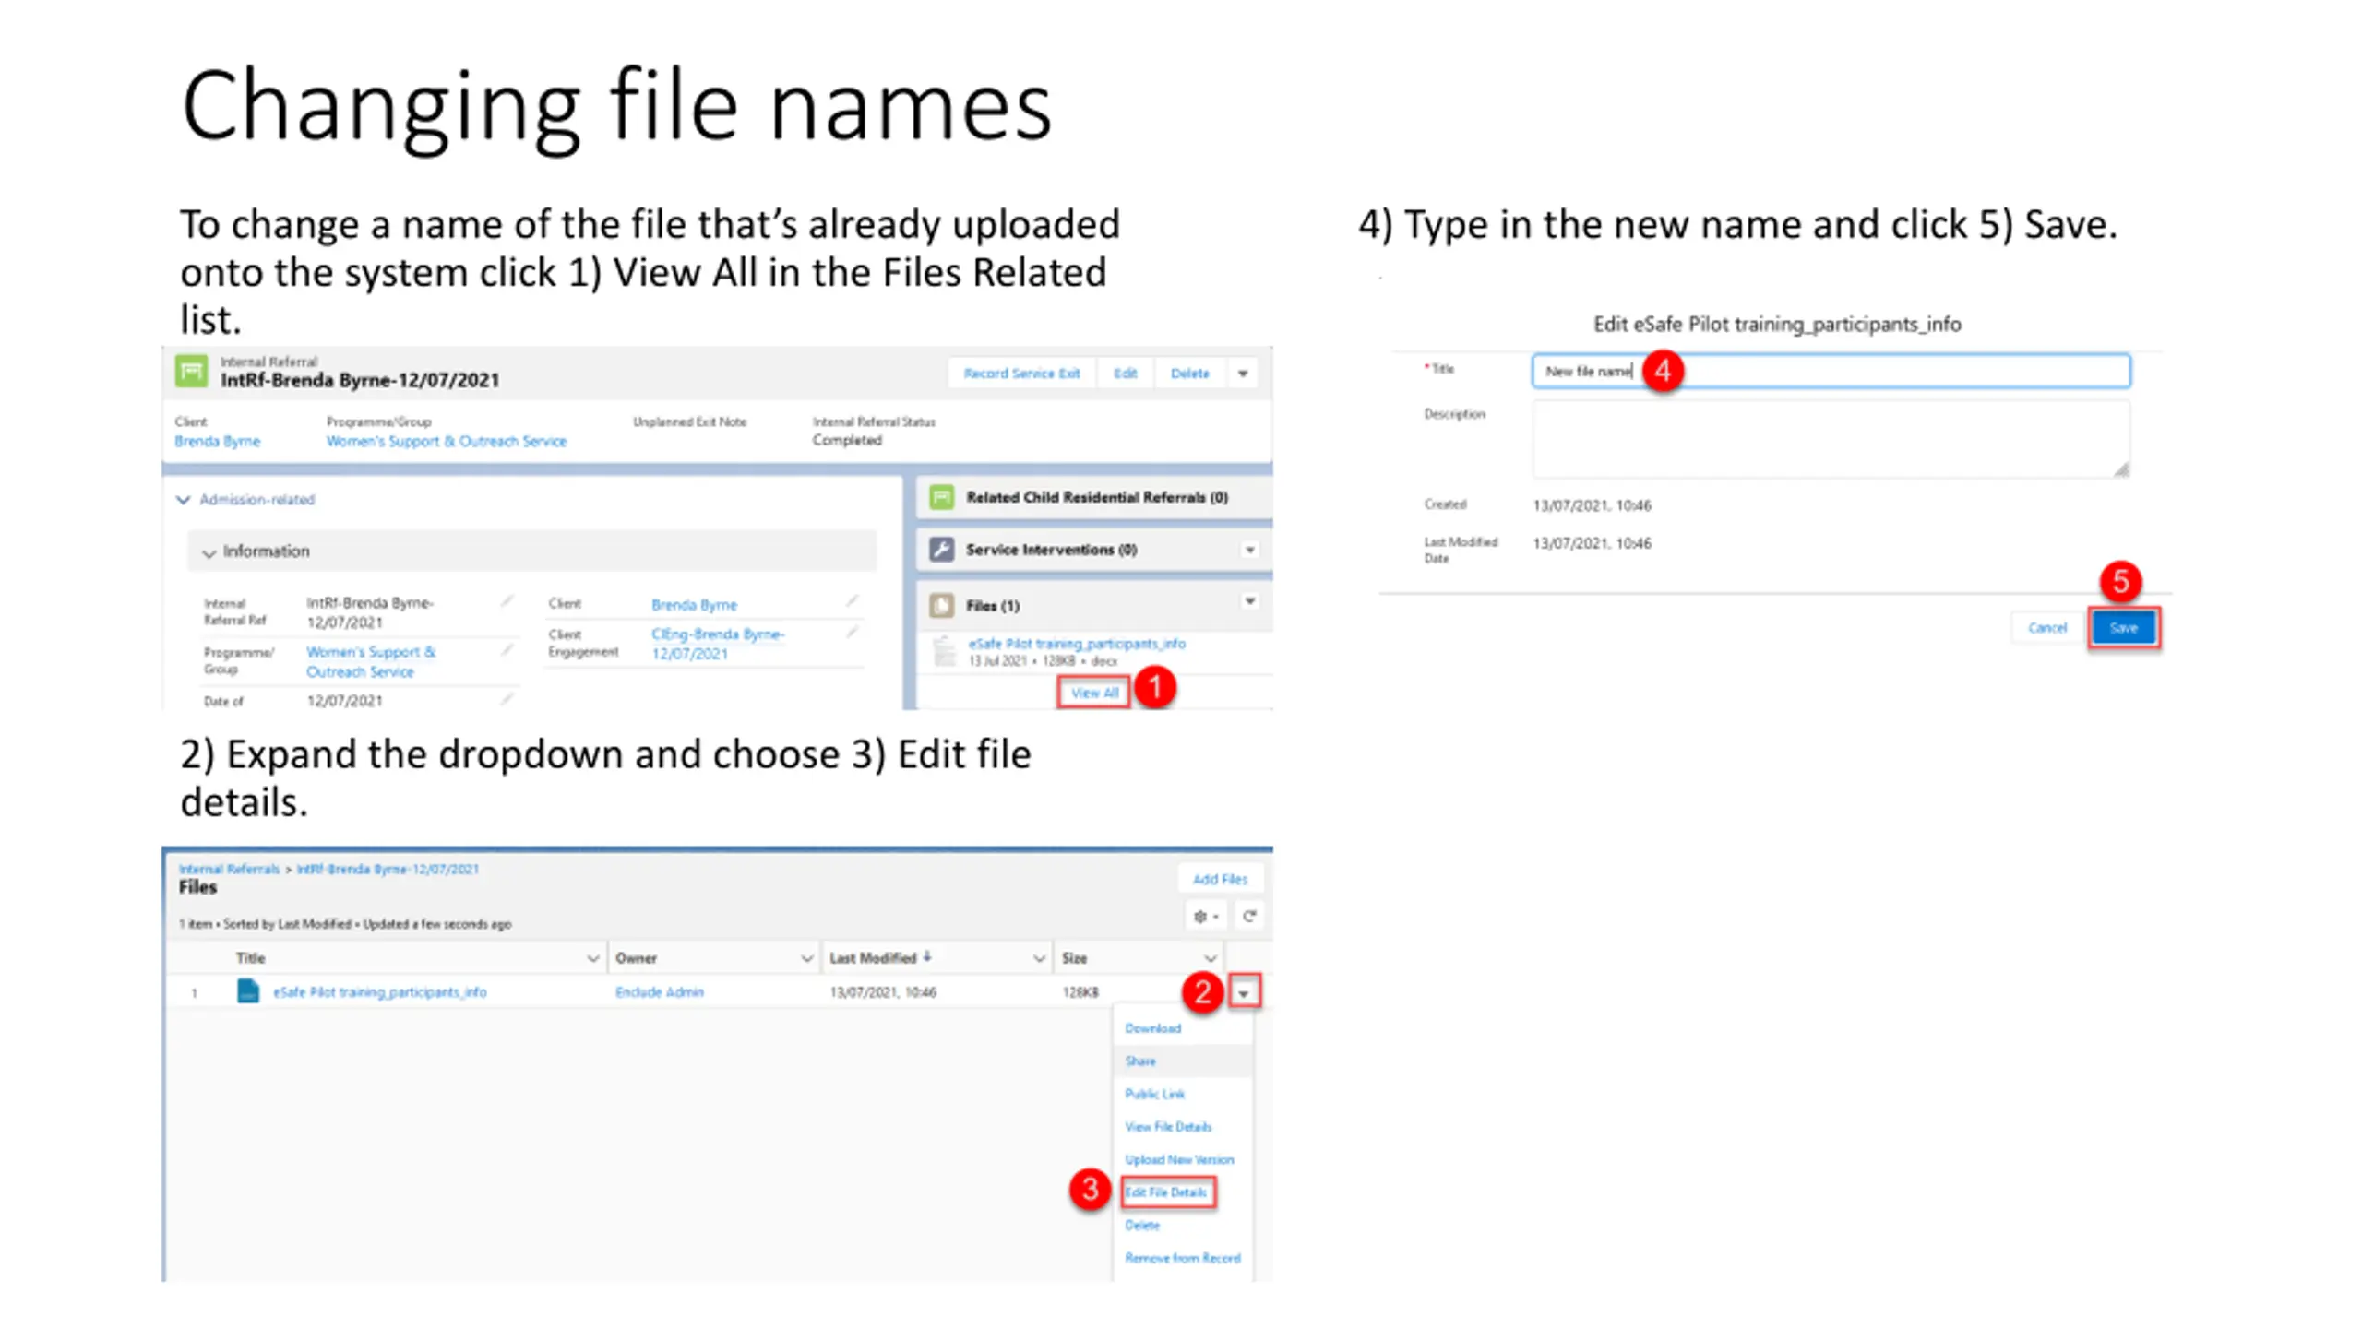Click the '128KB' size cell

pyautogui.click(x=1080, y=992)
